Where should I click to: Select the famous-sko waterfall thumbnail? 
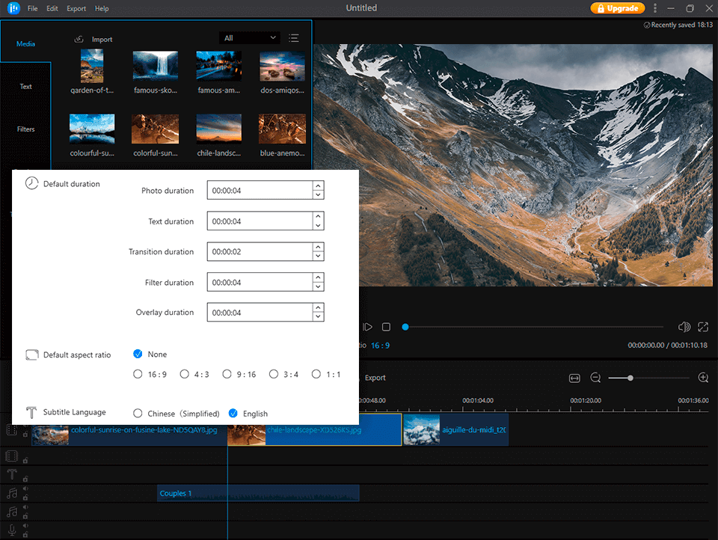coord(155,66)
